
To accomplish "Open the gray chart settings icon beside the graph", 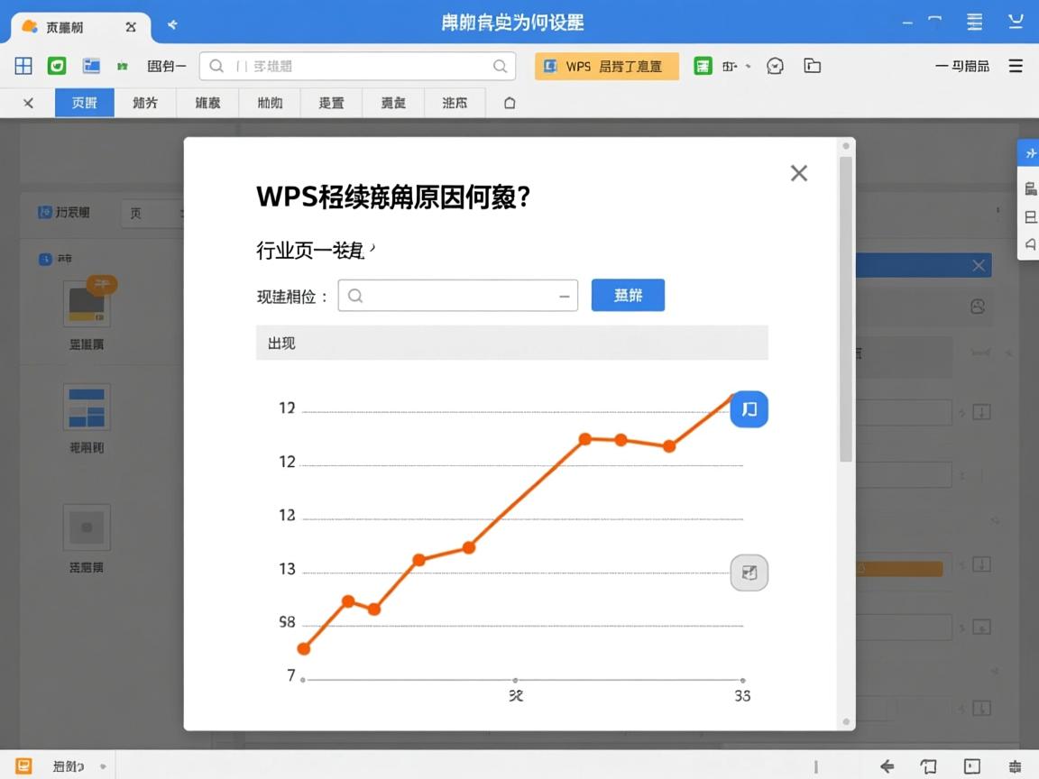I will [x=749, y=573].
